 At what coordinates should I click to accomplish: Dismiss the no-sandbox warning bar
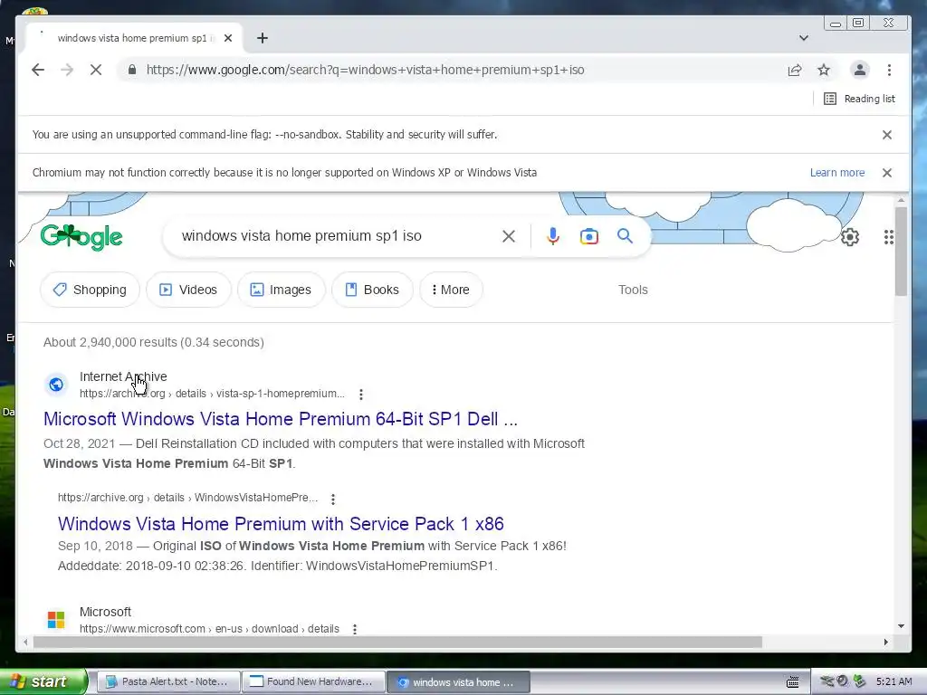pyautogui.click(x=887, y=135)
